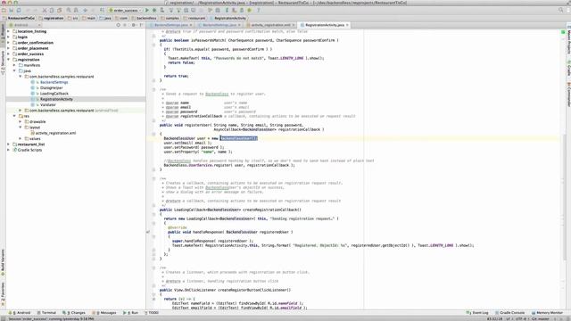The height and width of the screenshot is (321, 571).
Task: Click the Paste toolbar icon
Action: point(60,10)
